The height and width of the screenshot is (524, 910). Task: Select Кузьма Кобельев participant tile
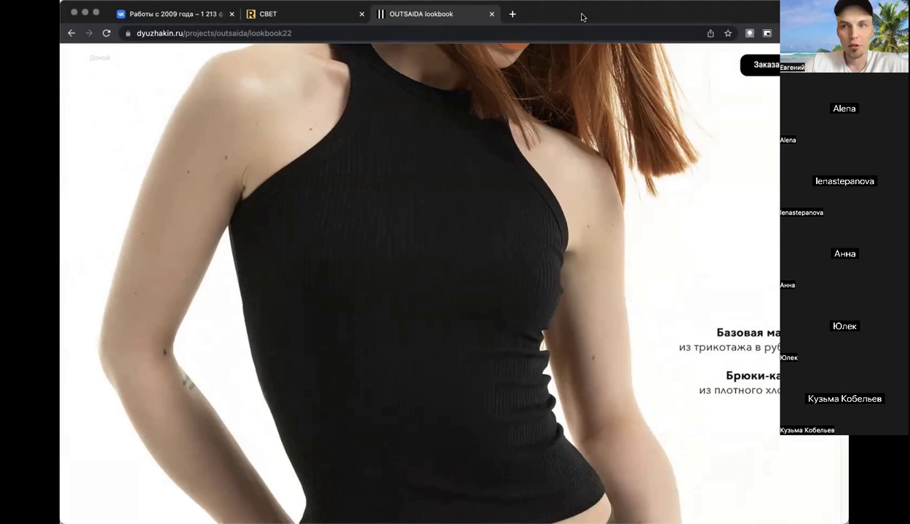[x=844, y=399]
